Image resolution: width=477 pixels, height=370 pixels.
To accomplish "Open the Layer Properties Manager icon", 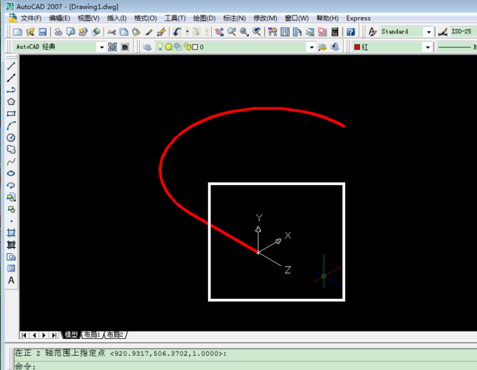I will (147, 47).
